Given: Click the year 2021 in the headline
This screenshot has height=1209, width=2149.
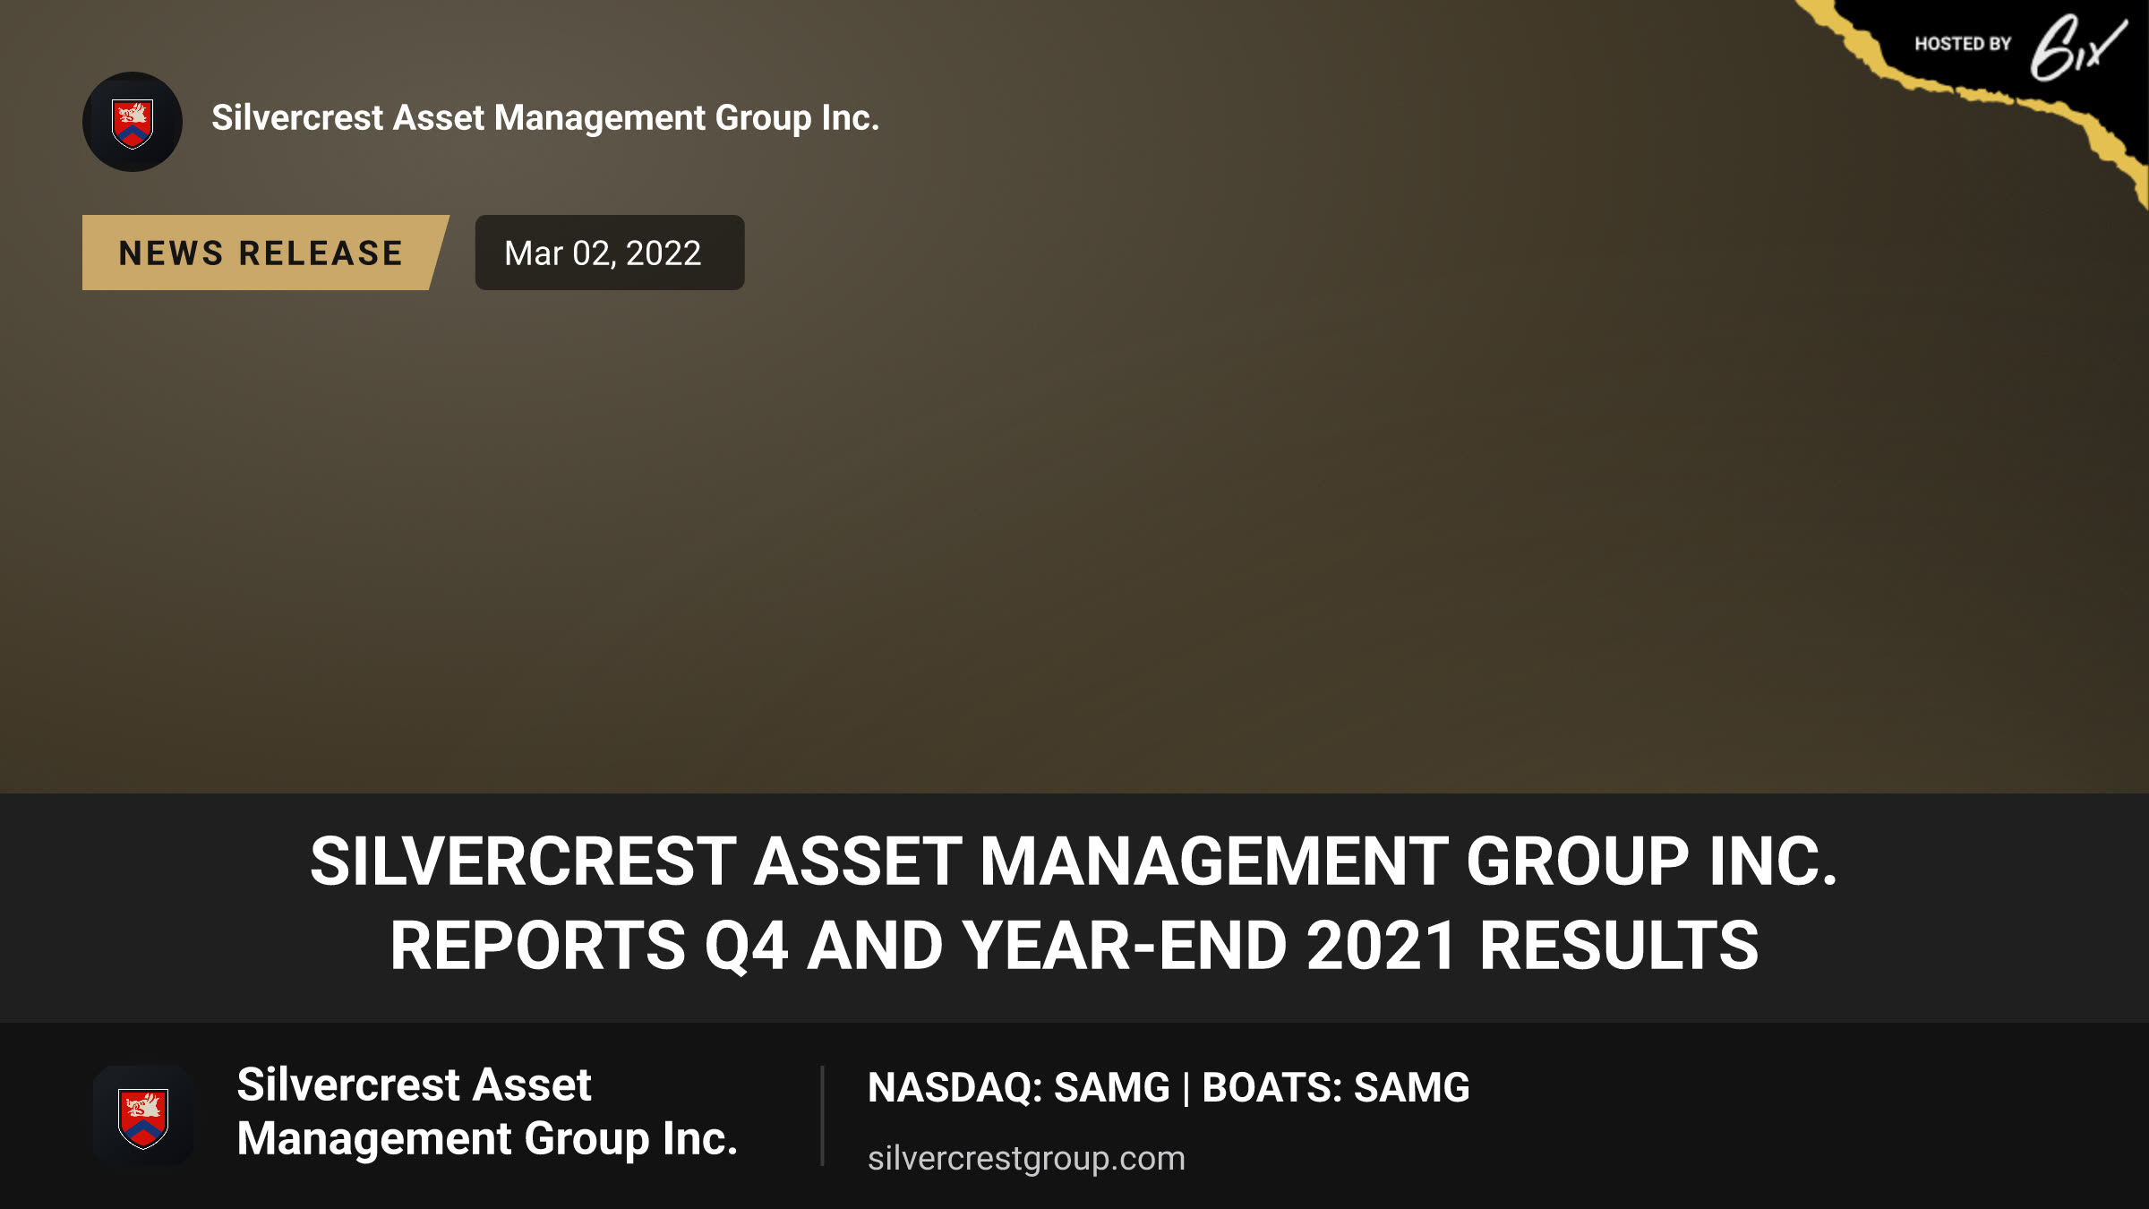Looking at the screenshot, I should [1381, 946].
